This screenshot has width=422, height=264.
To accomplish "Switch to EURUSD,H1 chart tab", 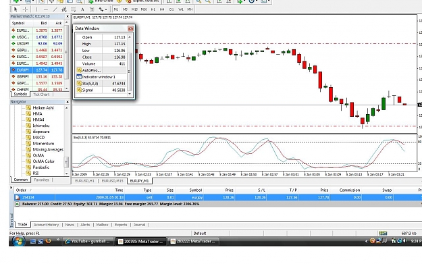I will (84, 181).
